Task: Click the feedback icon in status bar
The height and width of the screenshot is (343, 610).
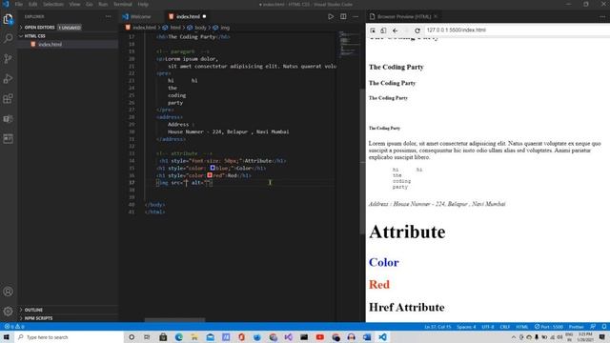Action: 593,327
